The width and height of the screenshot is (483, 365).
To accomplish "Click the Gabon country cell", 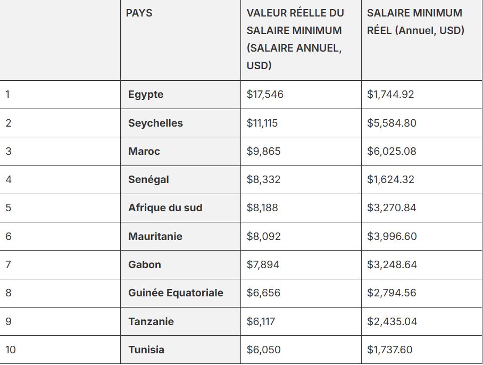I will pyautogui.click(x=145, y=264).
